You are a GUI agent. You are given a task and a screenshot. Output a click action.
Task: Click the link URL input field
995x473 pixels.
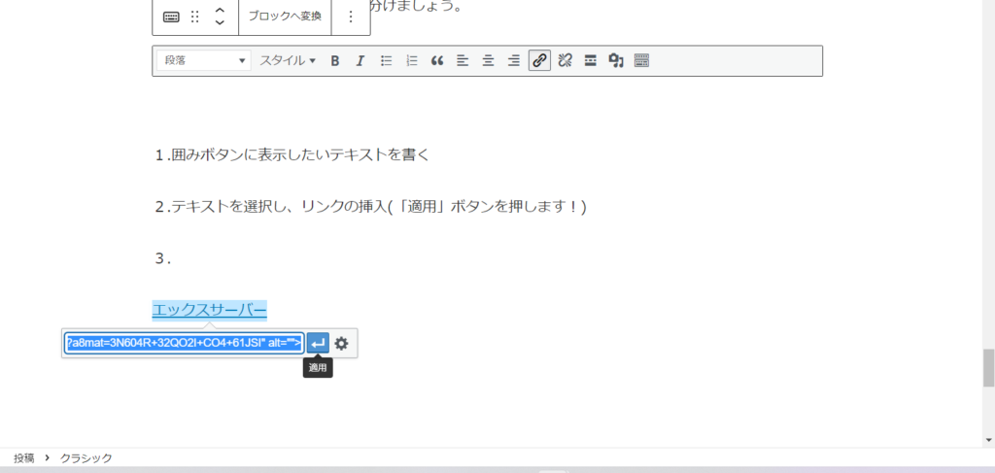point(184,343)
